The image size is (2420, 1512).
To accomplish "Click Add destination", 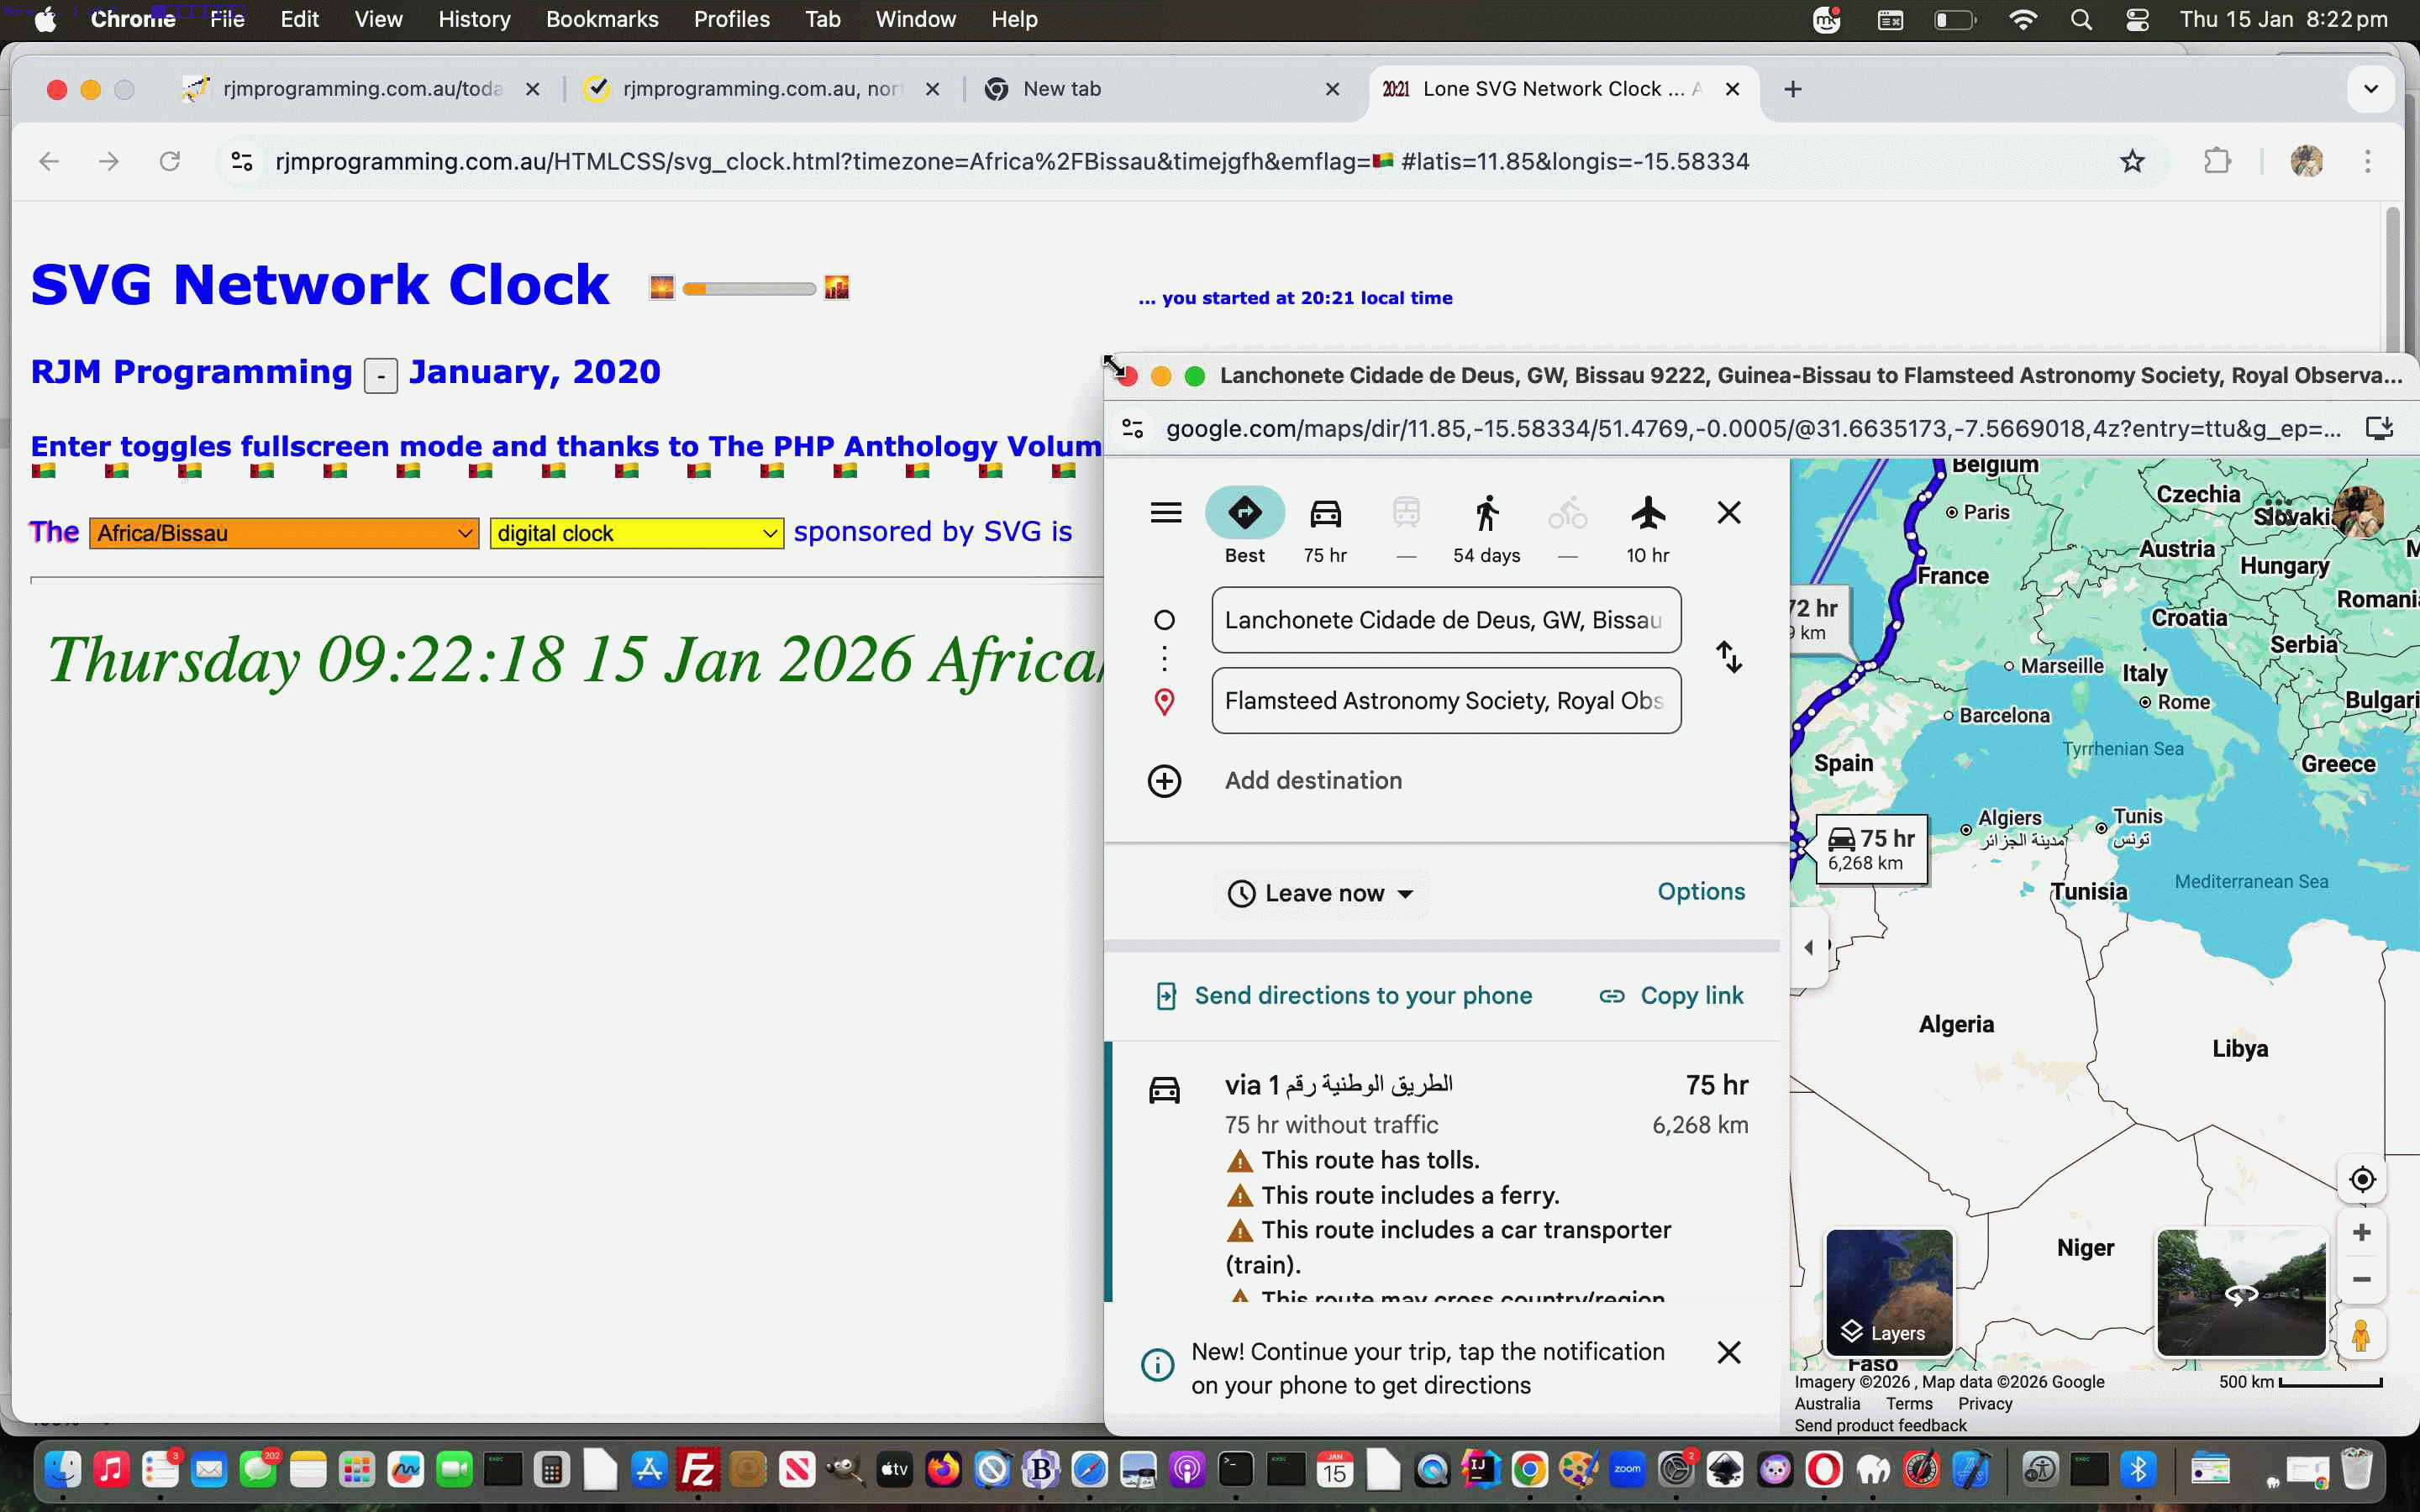I will tap(1313, 780).
